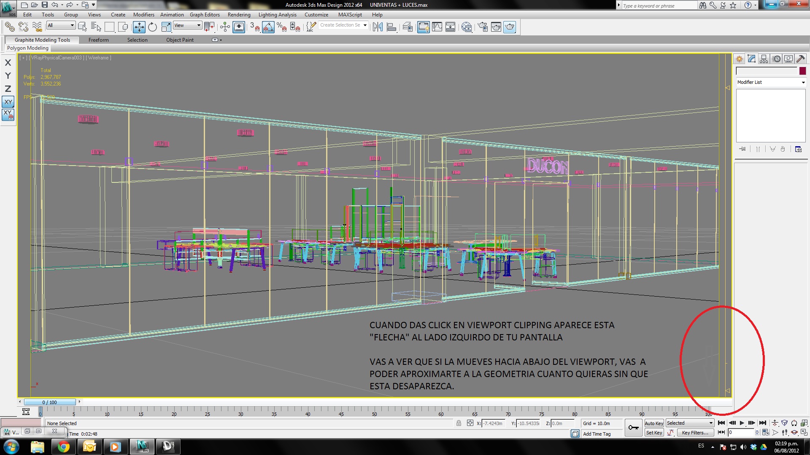Switch to the Hierarchy panel icon
This screenshot has width=810, height=455.
(764, 59)
